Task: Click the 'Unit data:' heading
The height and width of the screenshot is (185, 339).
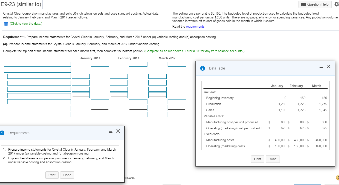Action: tap(210, 92)
